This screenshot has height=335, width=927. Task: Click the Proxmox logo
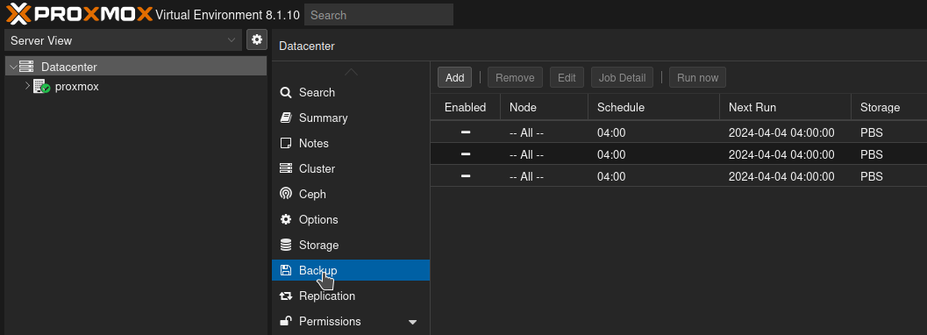(x=79, y=13)
